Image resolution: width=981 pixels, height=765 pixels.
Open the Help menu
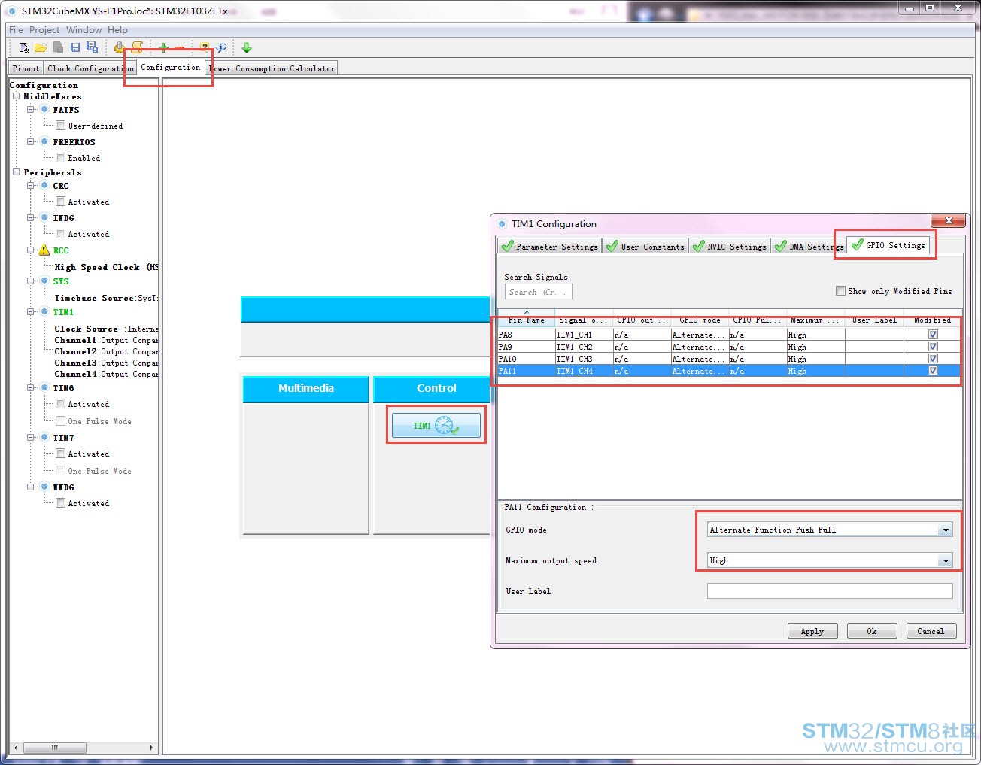117,30
